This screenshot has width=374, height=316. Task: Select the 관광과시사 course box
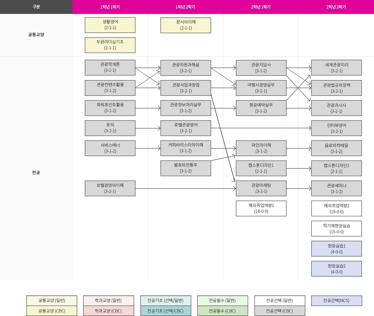point(336,108)
